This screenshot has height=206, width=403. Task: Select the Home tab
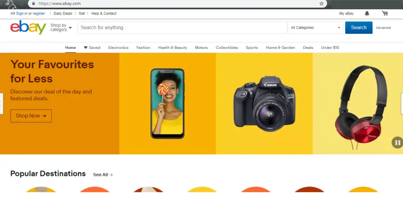(70, 48)
